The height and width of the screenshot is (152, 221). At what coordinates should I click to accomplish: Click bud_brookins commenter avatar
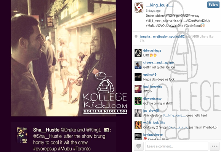138,89
